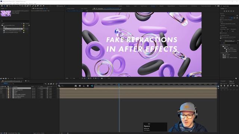The height and width of the screenshot is (134, 239).
Task: Click the magnifier icon in the floating overlay bar
Action: (x=59, y=86)
